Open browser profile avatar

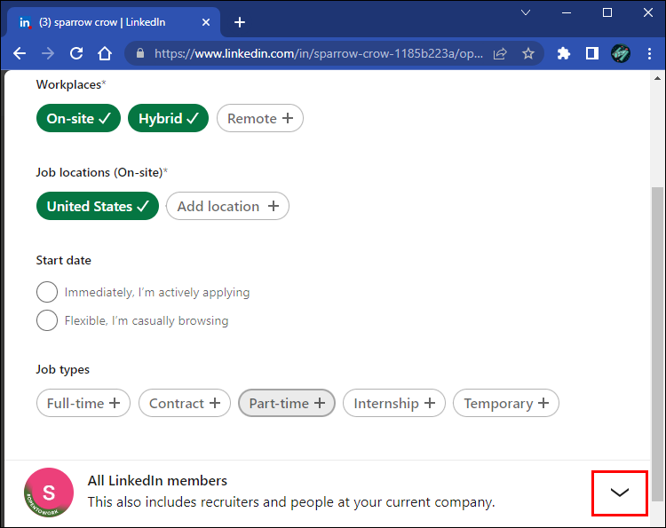click(x=621, y=53)
